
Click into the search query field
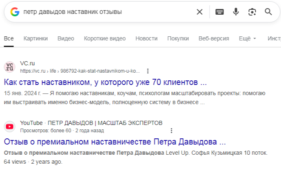coord(108,12)
